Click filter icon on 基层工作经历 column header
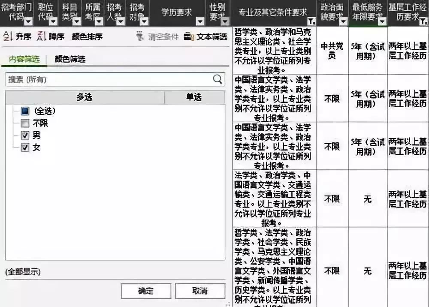 click(x=424, y=21)
